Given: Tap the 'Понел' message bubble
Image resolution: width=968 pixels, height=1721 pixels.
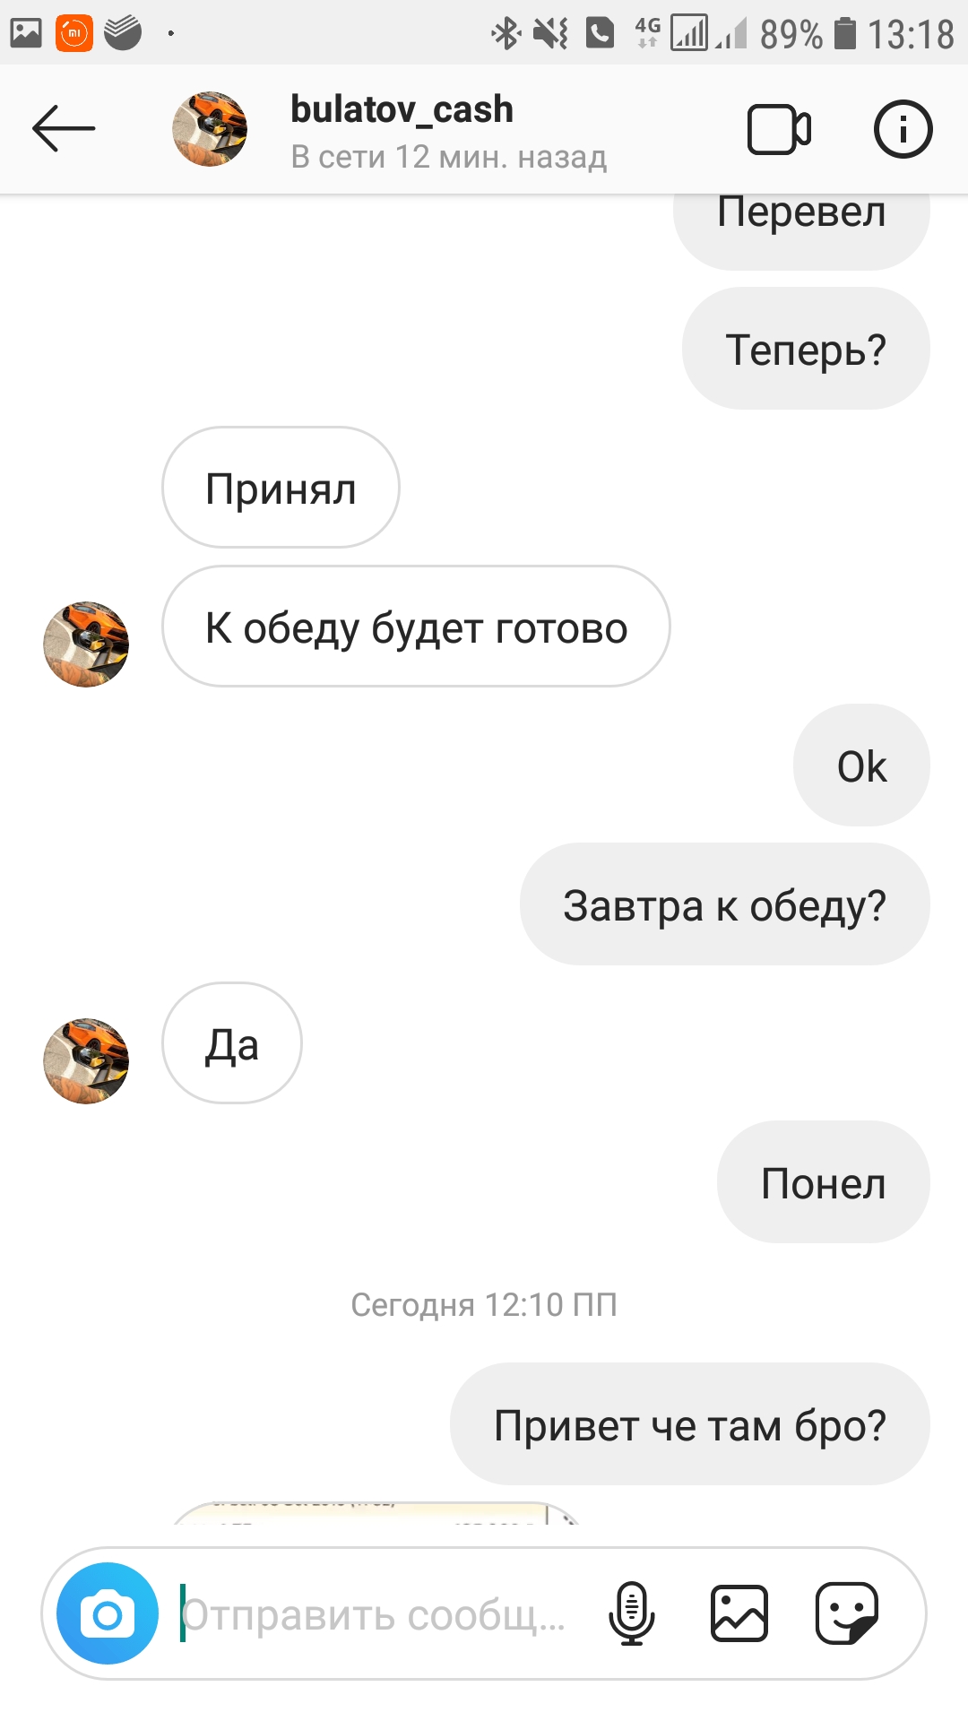Looking at the screenshot, I should click(824, 1182).
